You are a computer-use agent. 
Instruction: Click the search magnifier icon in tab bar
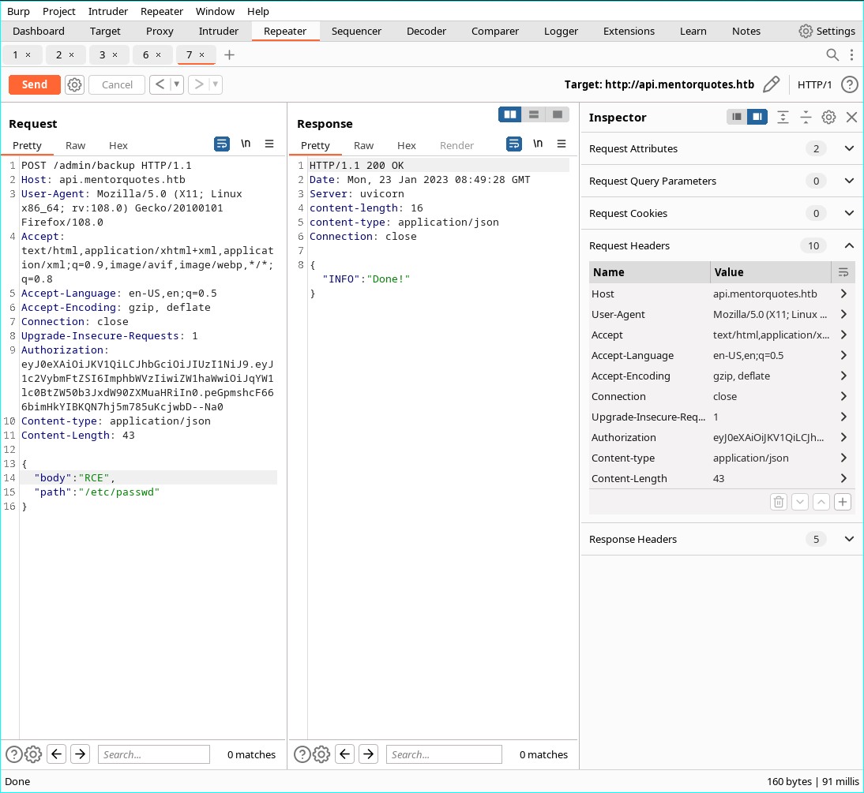(832, 54)
